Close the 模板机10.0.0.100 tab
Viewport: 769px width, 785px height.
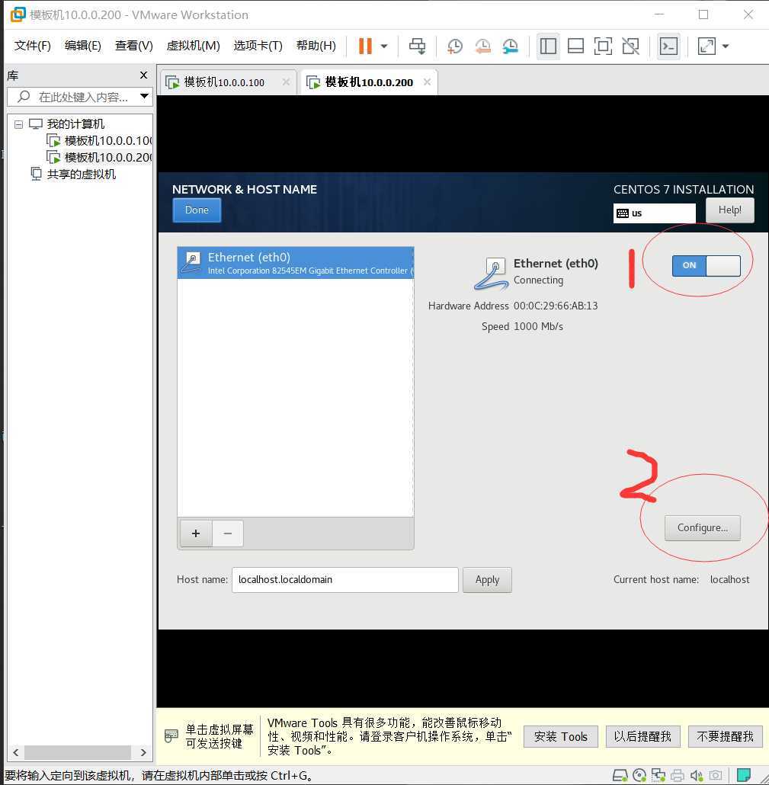[286, 82]
